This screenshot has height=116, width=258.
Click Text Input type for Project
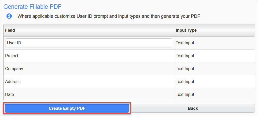coord(185,56)
